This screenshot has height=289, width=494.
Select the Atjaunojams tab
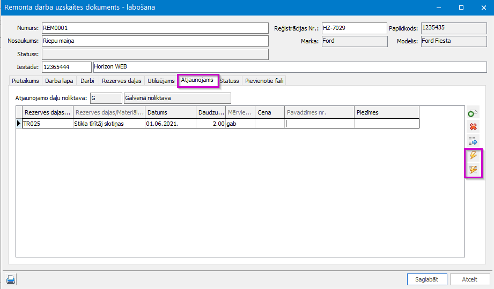(x=197, y=80)
